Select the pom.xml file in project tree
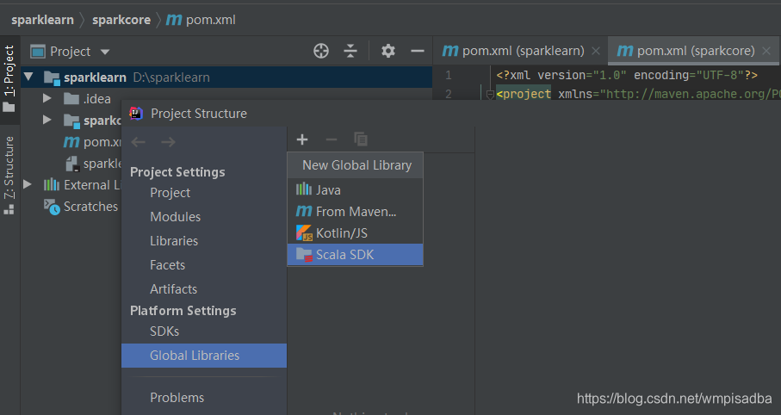 (x=92, y=142)
